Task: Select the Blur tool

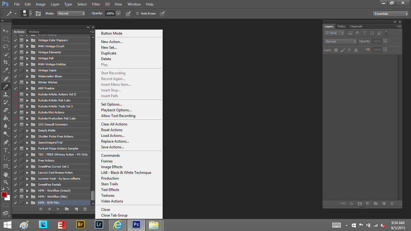Action: pyautogui.click(x=6, y=126)
